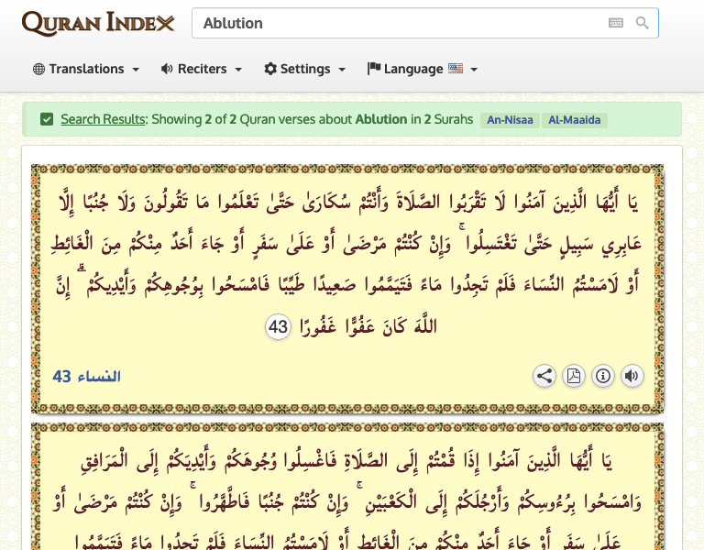This screenshot has width=704, height=550.
Task: Click the green checkmark beside Search Results
Action: (47, 119)
